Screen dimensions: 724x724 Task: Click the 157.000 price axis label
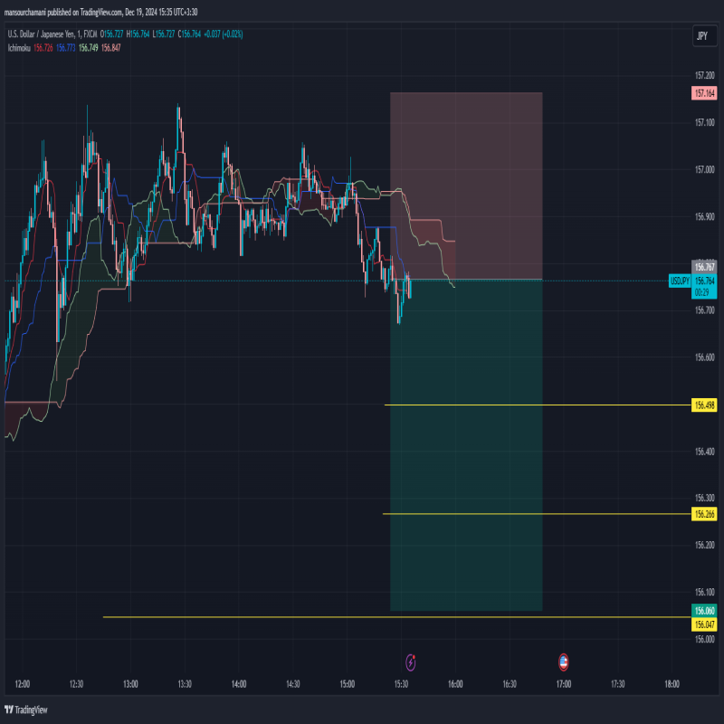click(703, 169)
